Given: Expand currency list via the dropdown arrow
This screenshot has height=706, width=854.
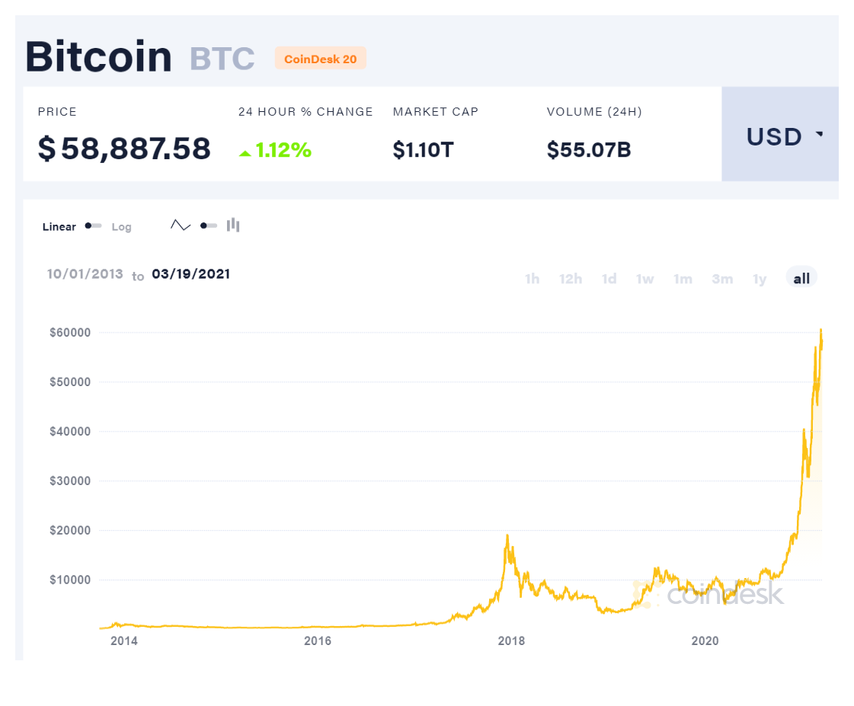Looking at the screenshot, I should [819, 133].
